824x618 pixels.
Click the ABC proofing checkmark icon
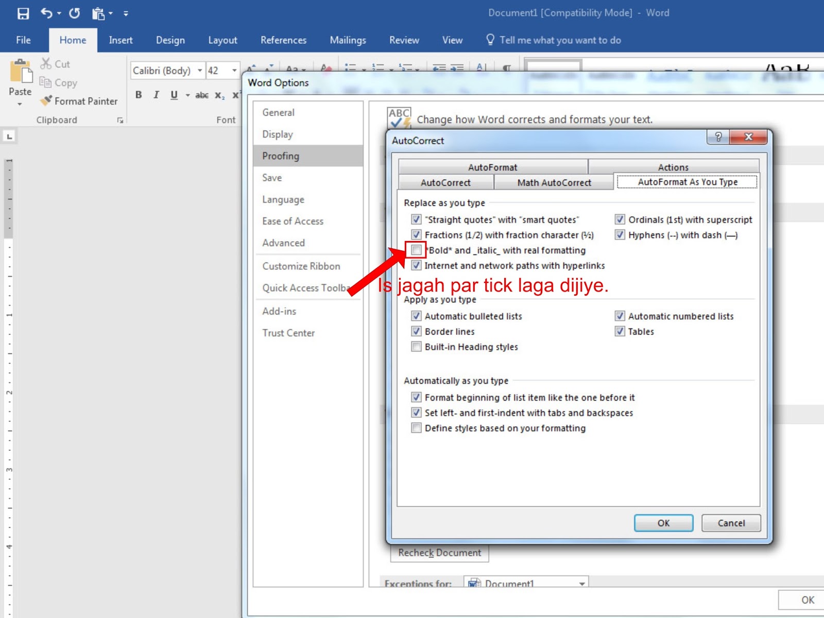coord(399,118)
